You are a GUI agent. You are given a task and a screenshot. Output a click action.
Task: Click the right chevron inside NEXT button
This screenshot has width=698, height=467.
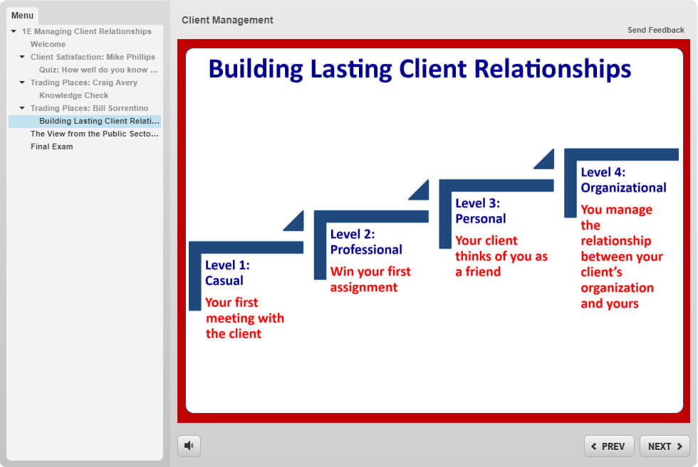tap(679, 446)
